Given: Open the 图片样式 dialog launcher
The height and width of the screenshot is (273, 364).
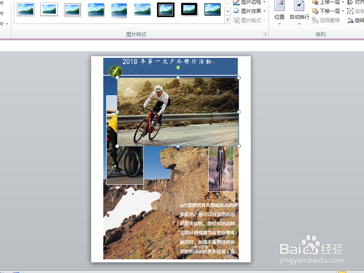Looking at the screenshot, I should [x=265, y=34].
